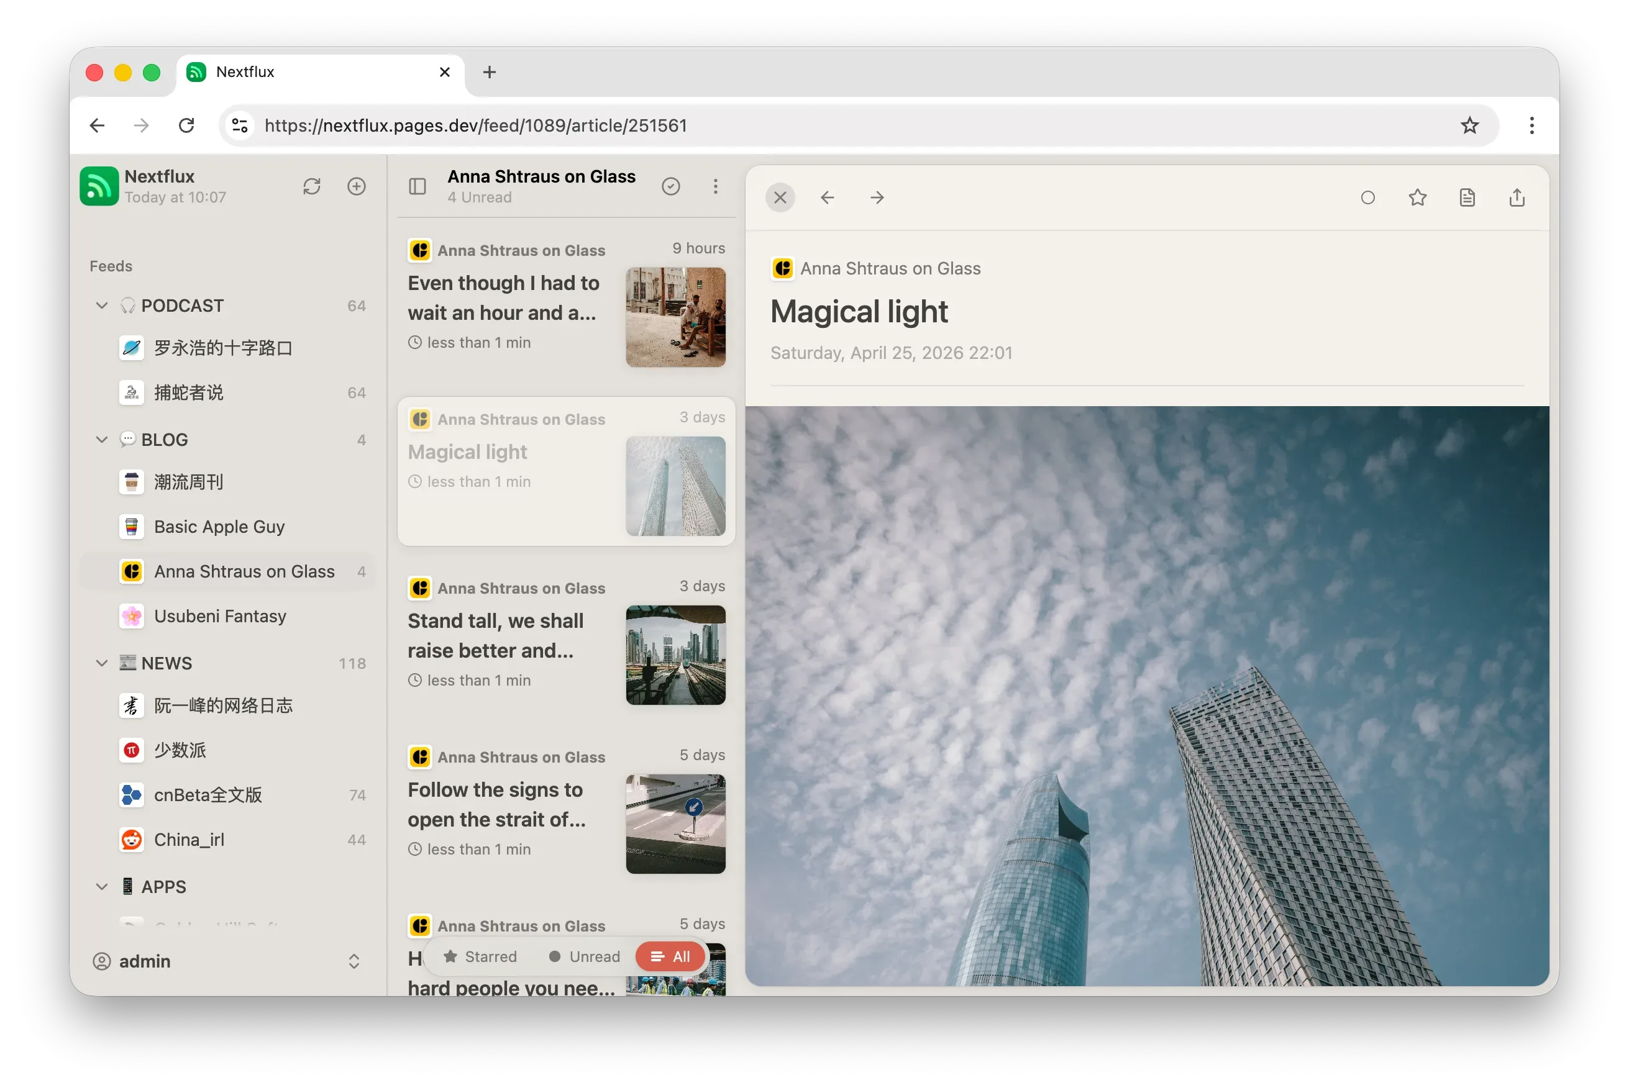
Task: Switch to the Nextflux browser tab
Action: point(320,72)
